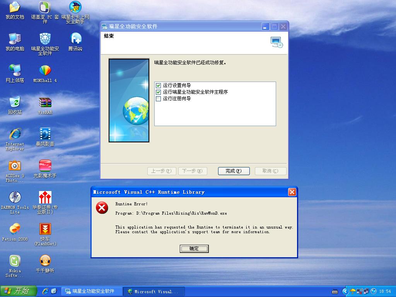Click the red error icon in runtime dialog
Viewport: 396px width, 297px height.
pos(102,208)
